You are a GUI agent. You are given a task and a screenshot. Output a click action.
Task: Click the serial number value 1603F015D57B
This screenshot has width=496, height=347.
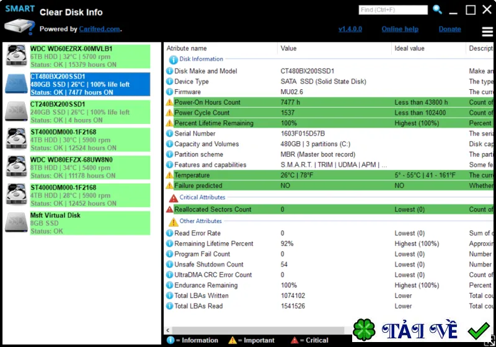click(303, 133)
